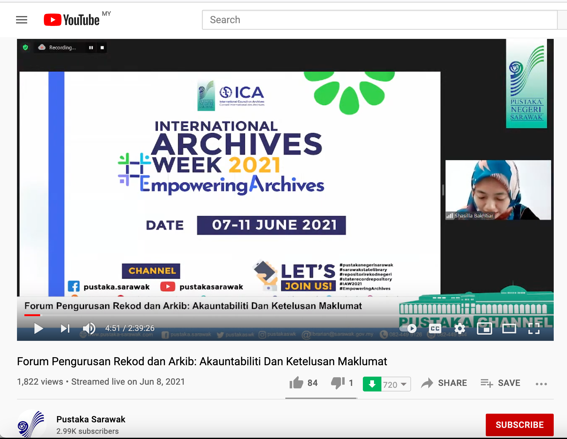The image size is (567, 439).
Task: Seek on the video progress bar
Action: pos(285,315)
